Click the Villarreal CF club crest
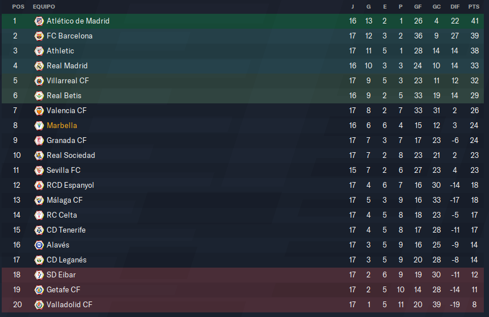The image size is (489, 317). pyautogui.click(x=39, y=81)
